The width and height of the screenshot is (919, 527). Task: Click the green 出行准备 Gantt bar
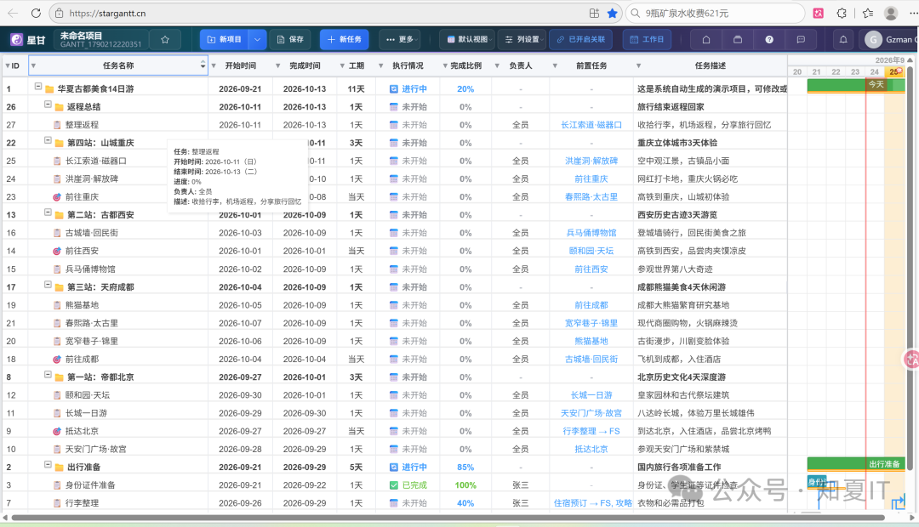click(856, 464)
